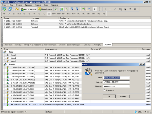
Task: Sort by the Загрузка ЦП column header
Action: point(113,49)
